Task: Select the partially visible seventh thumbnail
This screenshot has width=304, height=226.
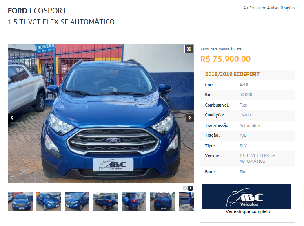Action: click(x=186, y=201)
